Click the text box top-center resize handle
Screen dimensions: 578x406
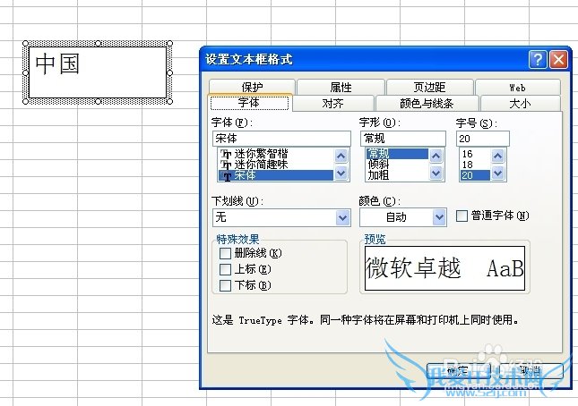98,44
